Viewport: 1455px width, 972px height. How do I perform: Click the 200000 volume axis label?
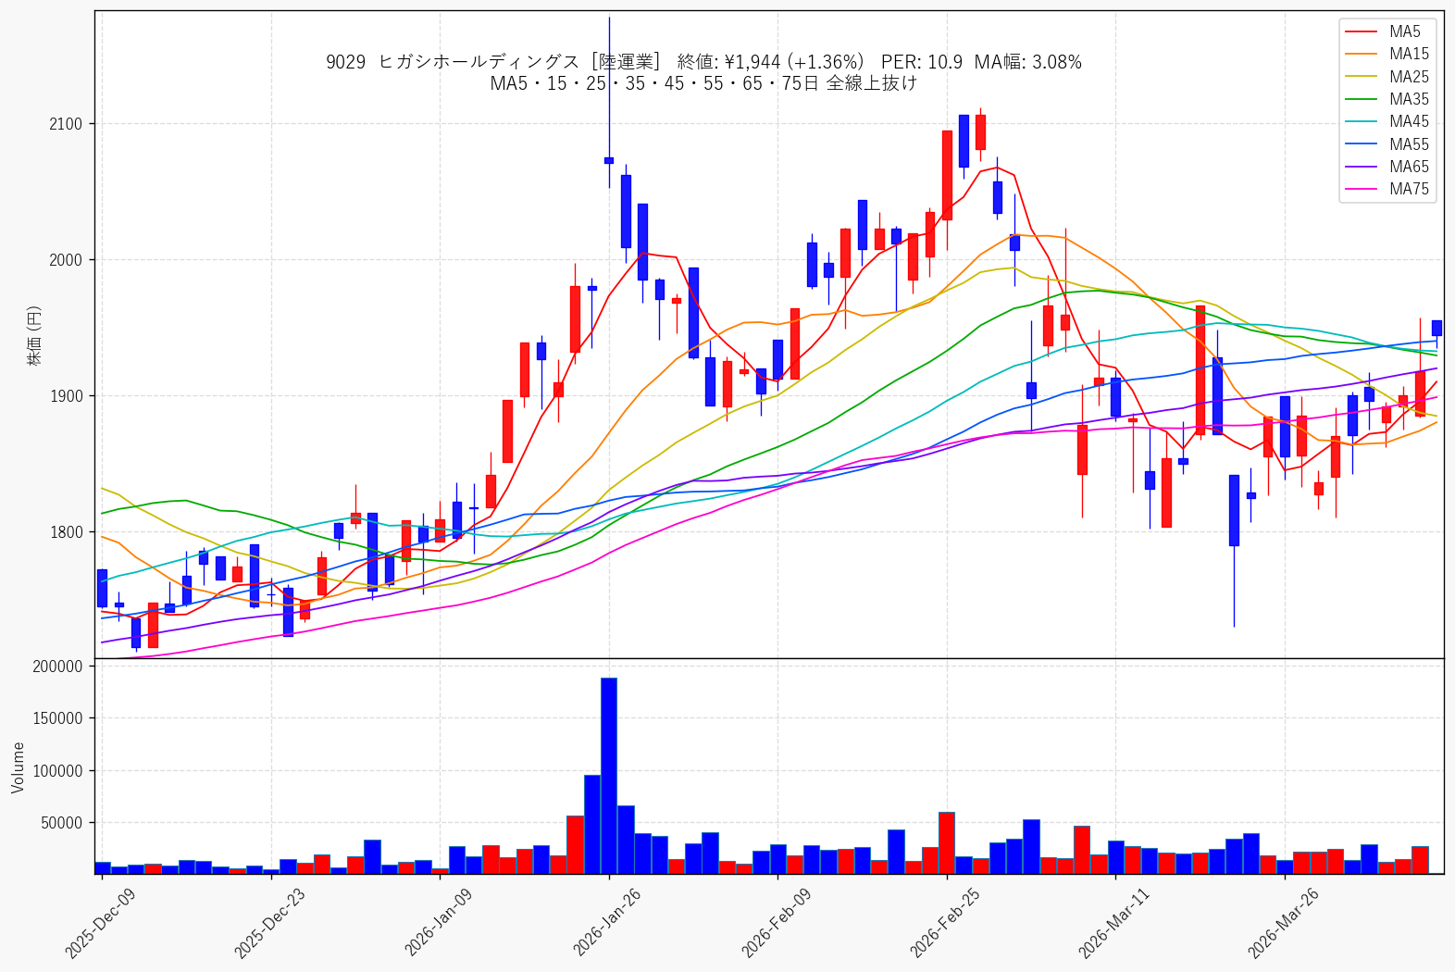click(x=57, y=667)
